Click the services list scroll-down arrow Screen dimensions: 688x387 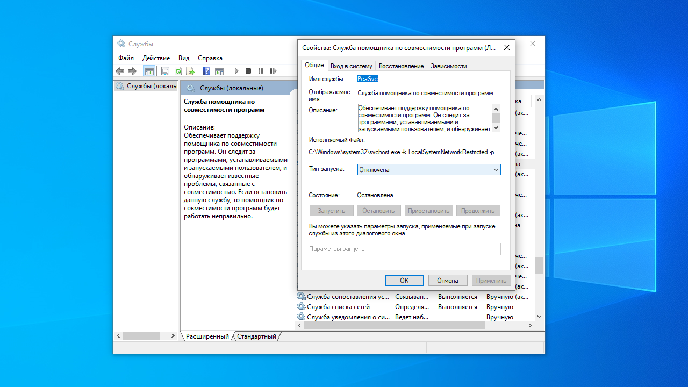[539, 317]
